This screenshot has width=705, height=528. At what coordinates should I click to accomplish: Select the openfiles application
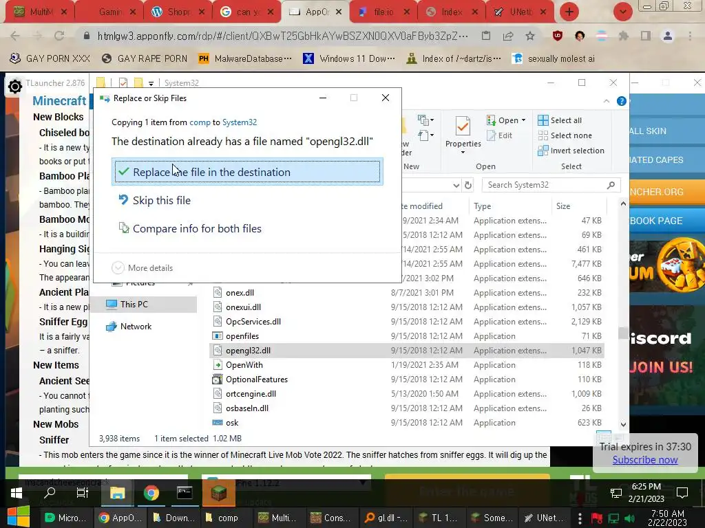coord(242,335)
